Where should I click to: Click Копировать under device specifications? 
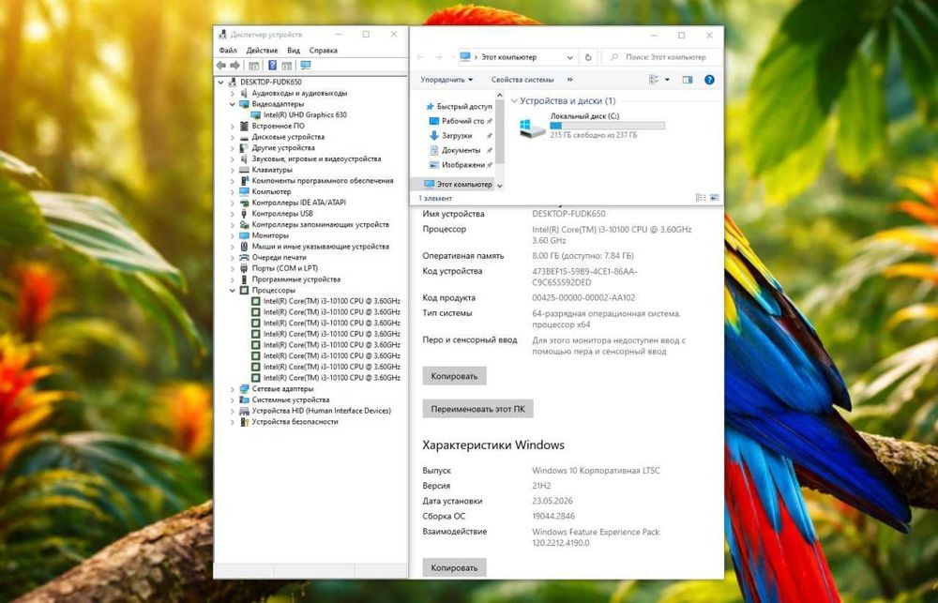coord(455,376)
